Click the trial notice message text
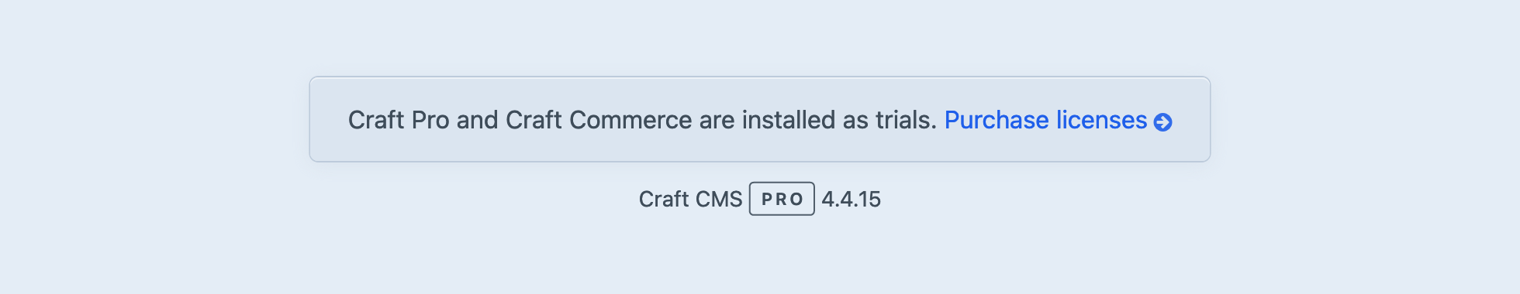1520x294 pixels. 642,120
